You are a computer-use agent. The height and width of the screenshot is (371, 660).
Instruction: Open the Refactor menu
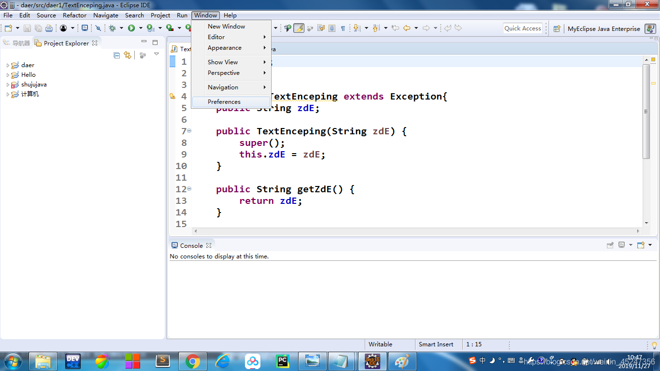tap(74, 15)
